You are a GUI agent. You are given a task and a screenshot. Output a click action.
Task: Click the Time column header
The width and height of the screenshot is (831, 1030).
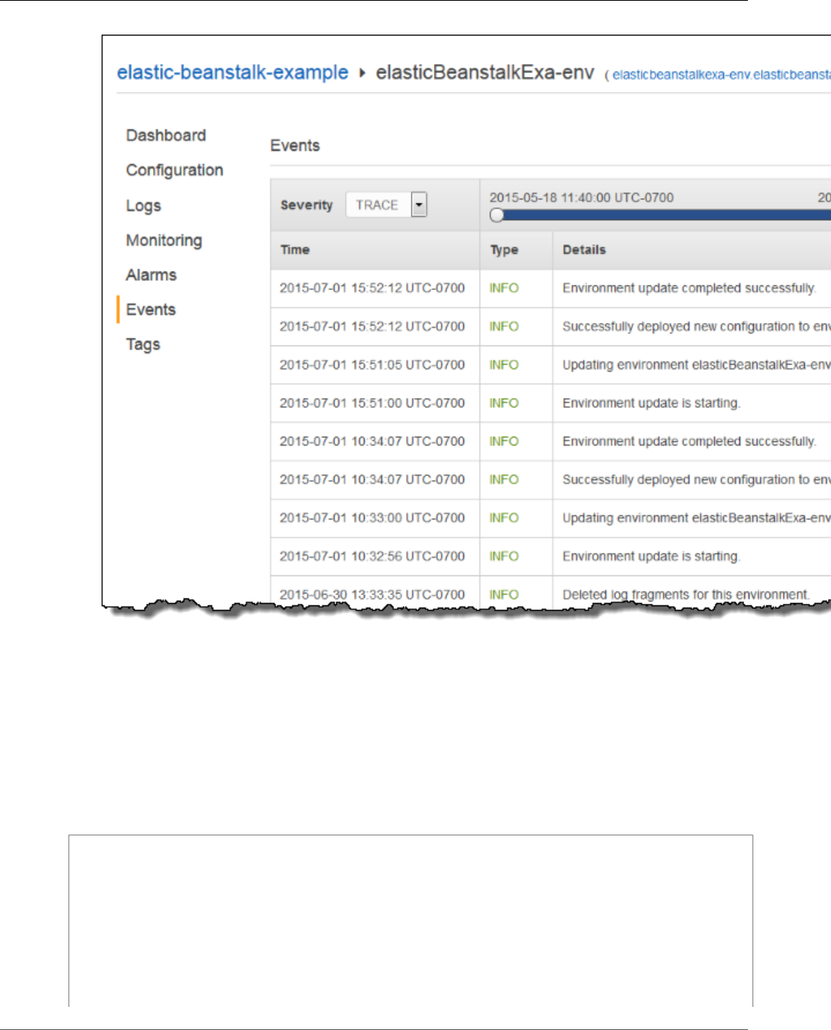(x=295, y=250)
